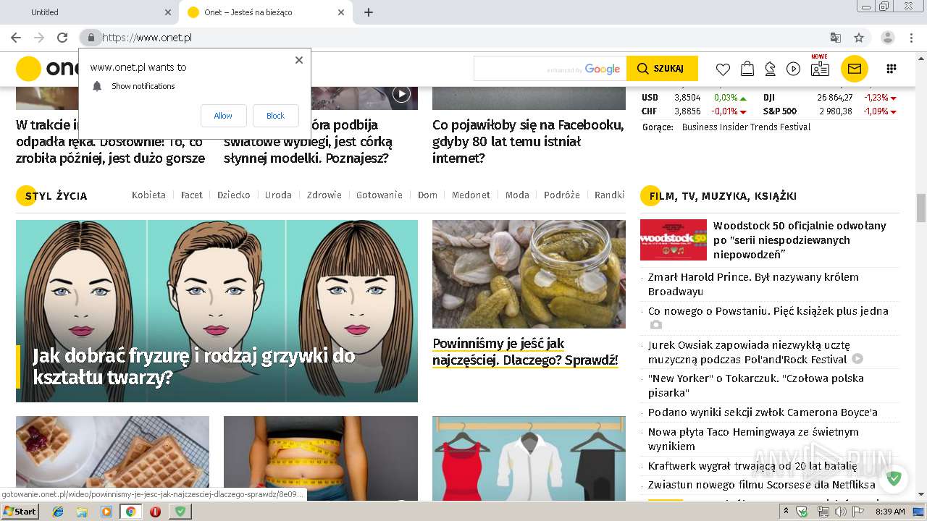Open Taco Hemingway new album article
Viewport: 927px width, 521px height.
click(753, 439)
